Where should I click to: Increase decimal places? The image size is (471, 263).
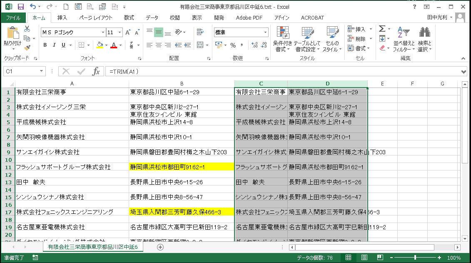[254, 45]
